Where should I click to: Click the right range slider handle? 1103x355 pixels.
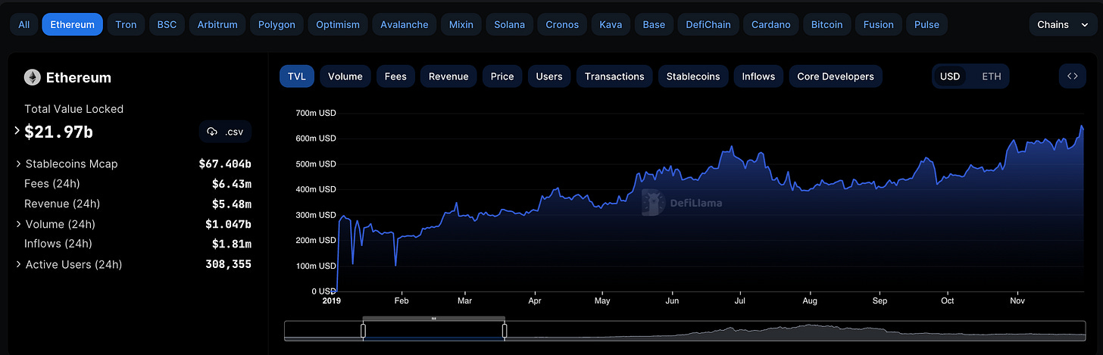tap(505, 331)
